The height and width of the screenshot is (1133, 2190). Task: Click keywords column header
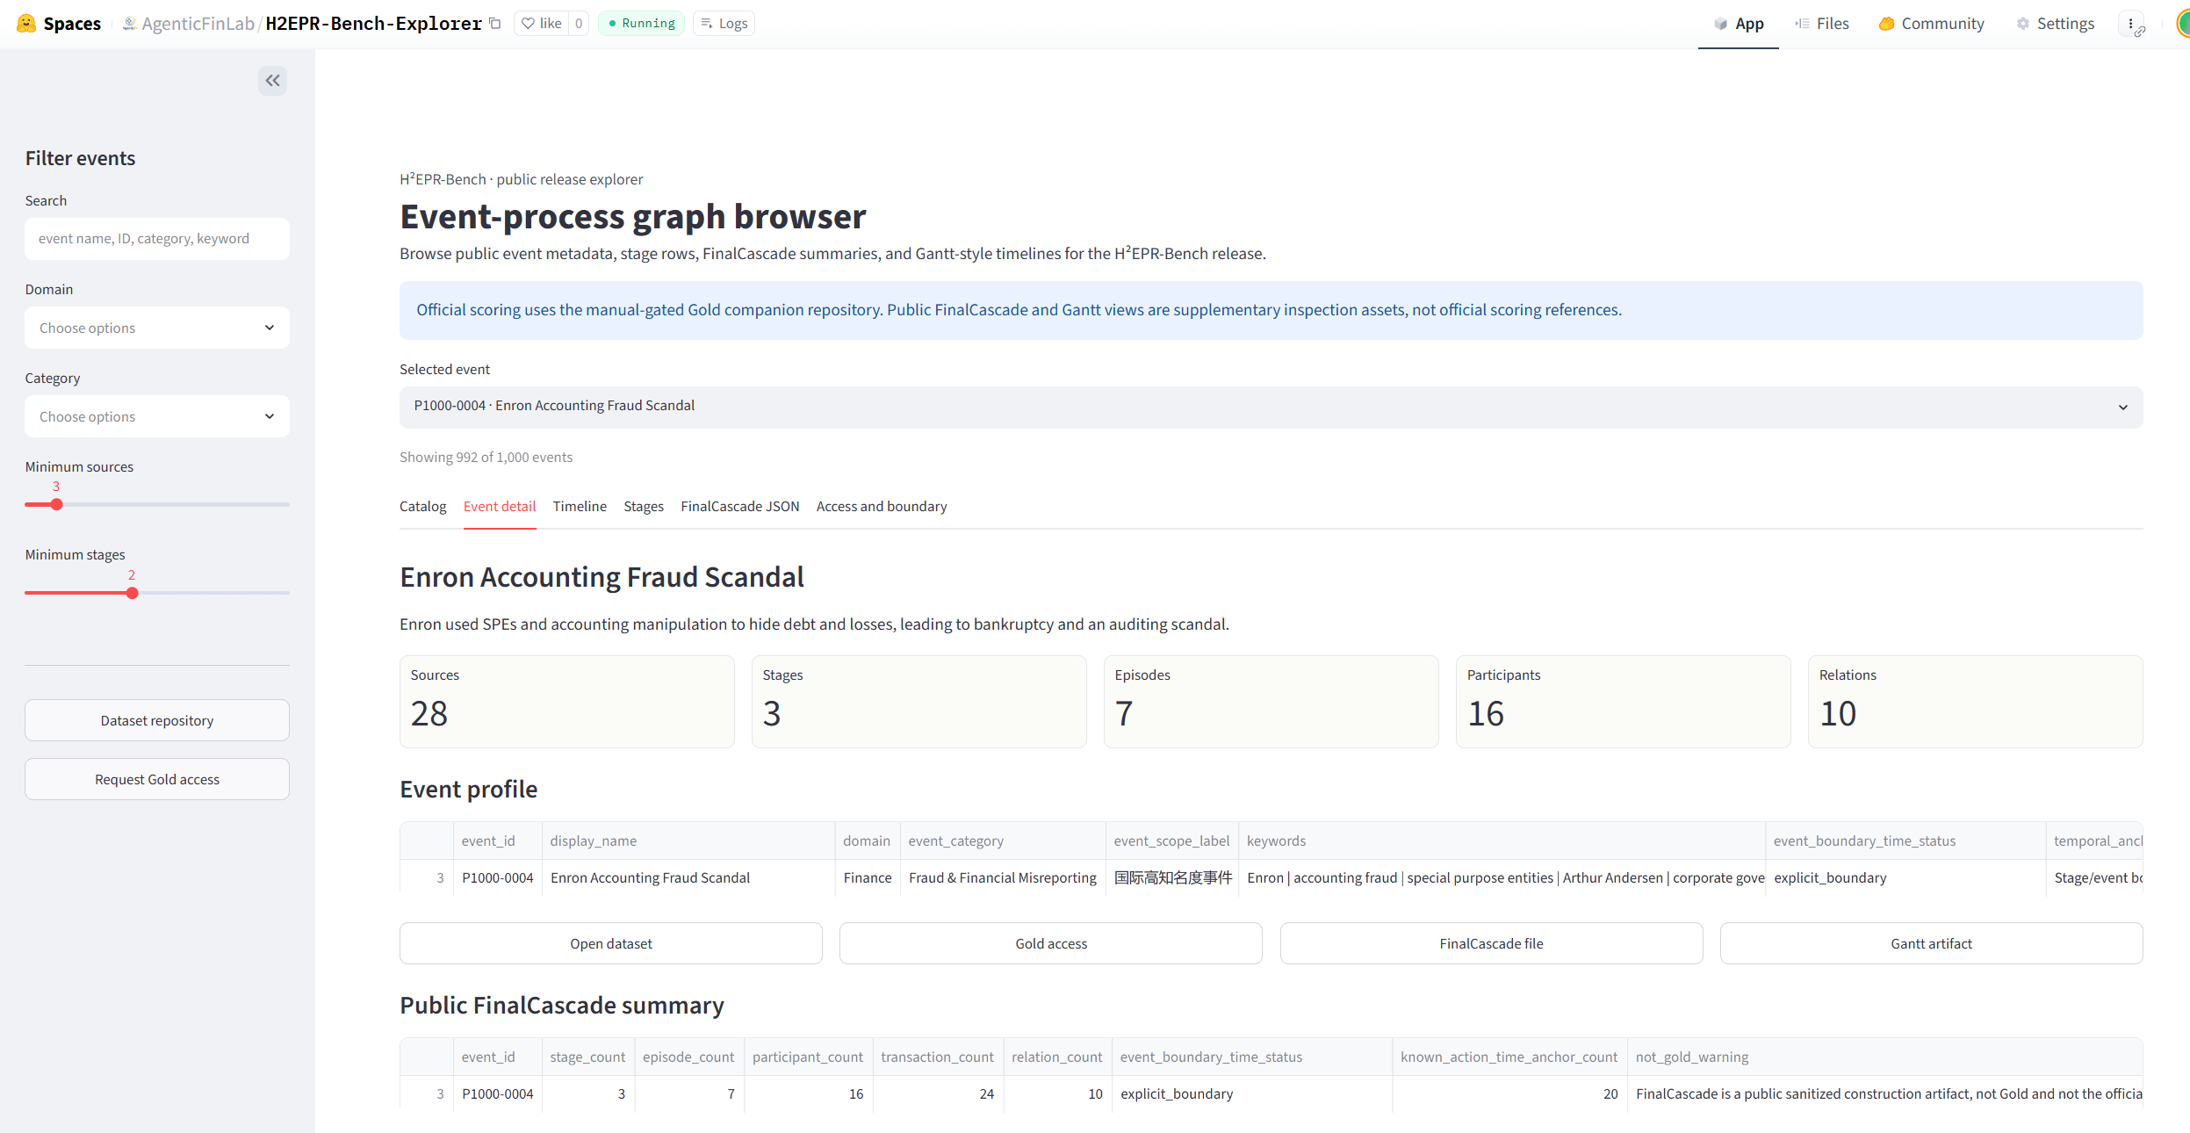(x=1502, y=841)
